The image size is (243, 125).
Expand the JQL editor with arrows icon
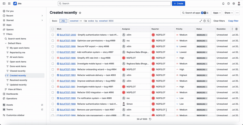point(201,21)
